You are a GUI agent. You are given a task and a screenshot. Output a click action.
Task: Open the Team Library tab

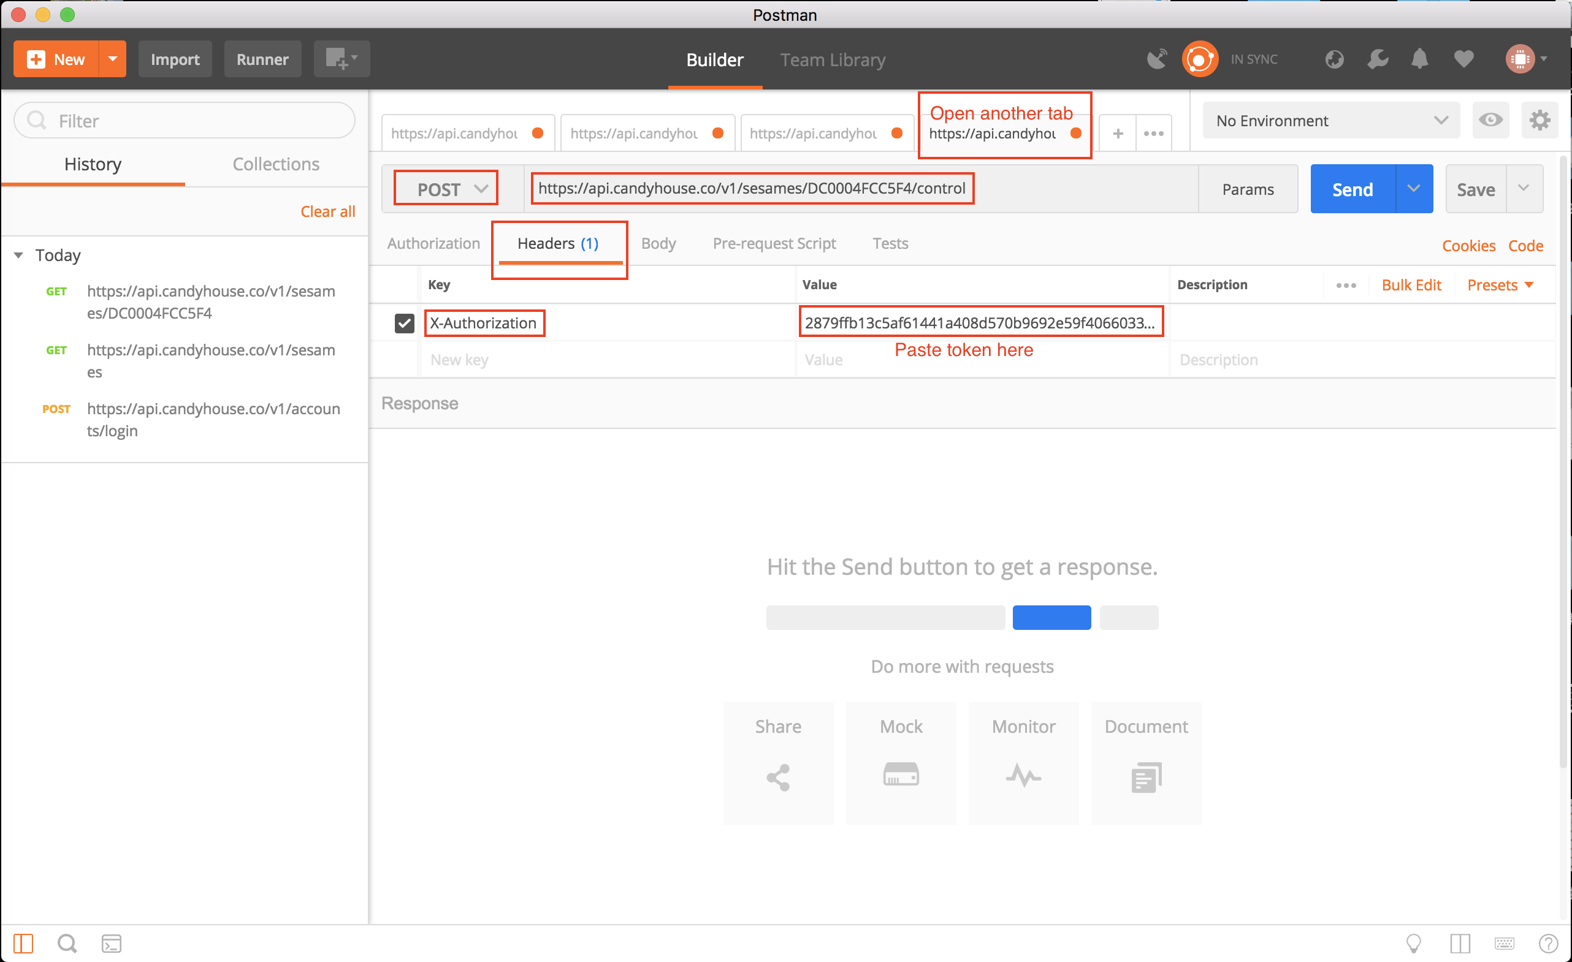pyautogui.click(x=834, y=58)
